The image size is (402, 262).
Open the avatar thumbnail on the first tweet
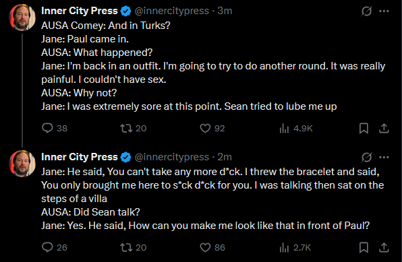click(22, 17)
